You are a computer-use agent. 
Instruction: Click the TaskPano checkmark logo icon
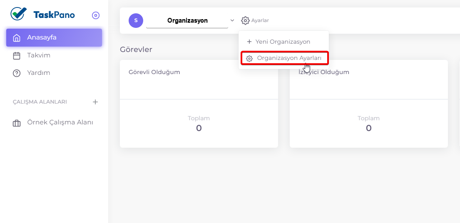tap(18, 13)
